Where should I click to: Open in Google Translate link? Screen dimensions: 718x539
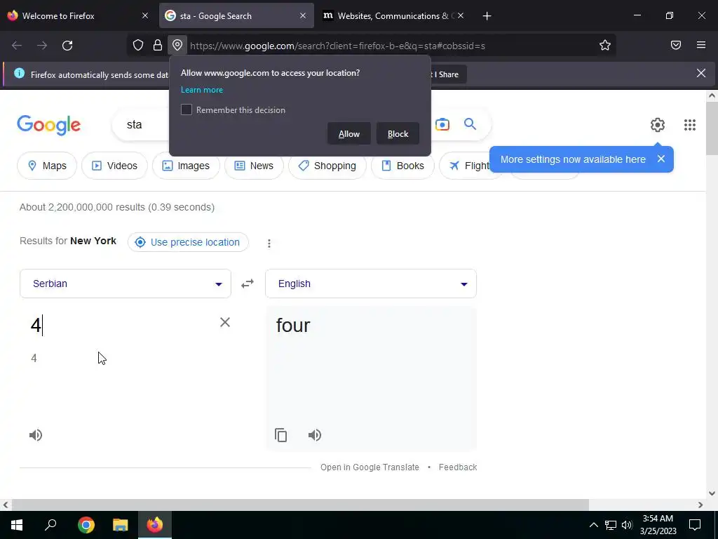click(x=370, y=467)
